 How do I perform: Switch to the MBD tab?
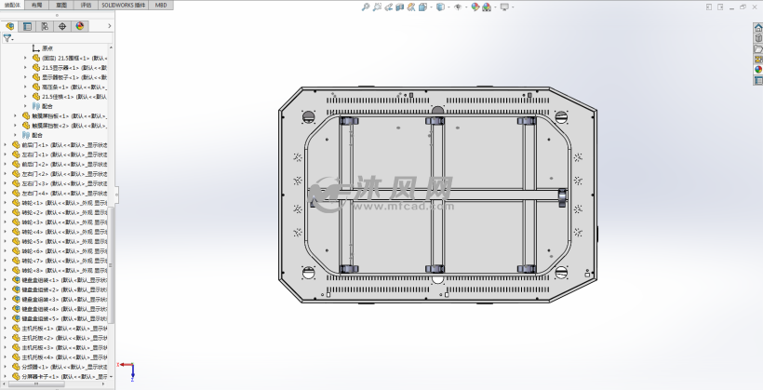(x=161, y=5)
